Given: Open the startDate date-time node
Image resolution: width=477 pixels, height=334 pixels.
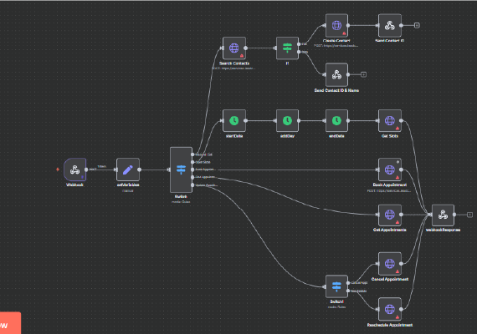Looking at the screenshot, I should (234, 120).
